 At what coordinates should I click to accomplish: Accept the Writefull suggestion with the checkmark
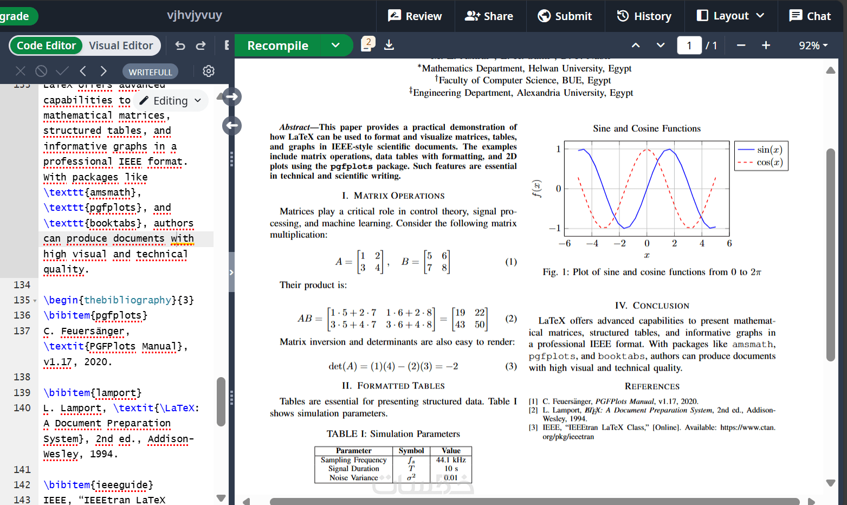pos(62,71)
